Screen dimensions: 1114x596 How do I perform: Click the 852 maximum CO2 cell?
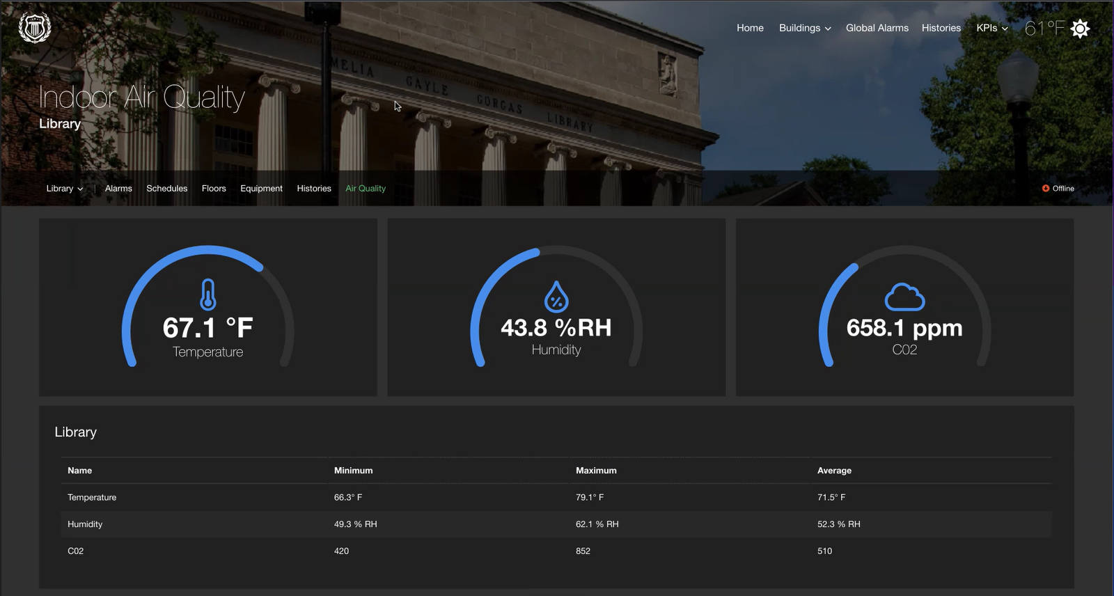click(x=583, y=551)
